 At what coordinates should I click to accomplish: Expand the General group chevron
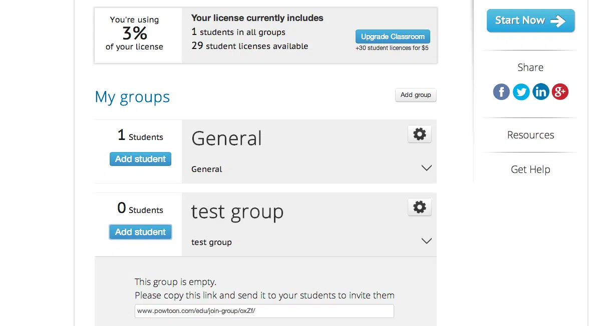pos(427,168)
